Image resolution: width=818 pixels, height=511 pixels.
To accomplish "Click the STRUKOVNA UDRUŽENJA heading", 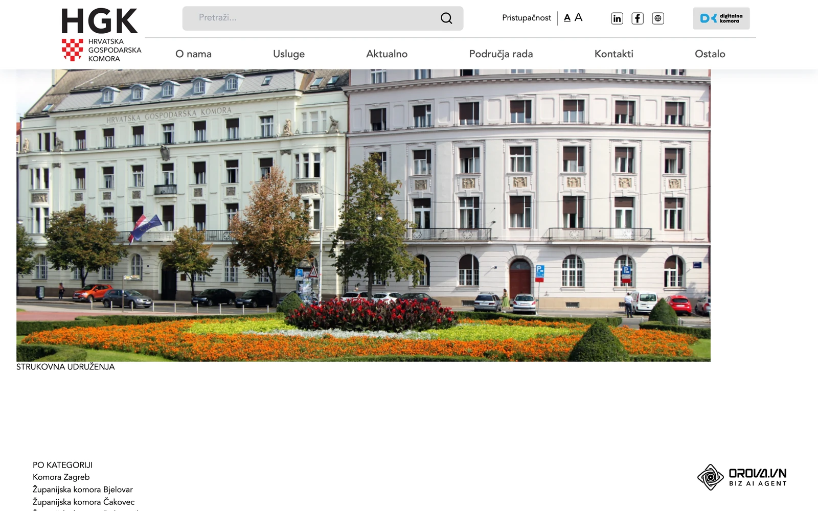I will coord(65,367).
